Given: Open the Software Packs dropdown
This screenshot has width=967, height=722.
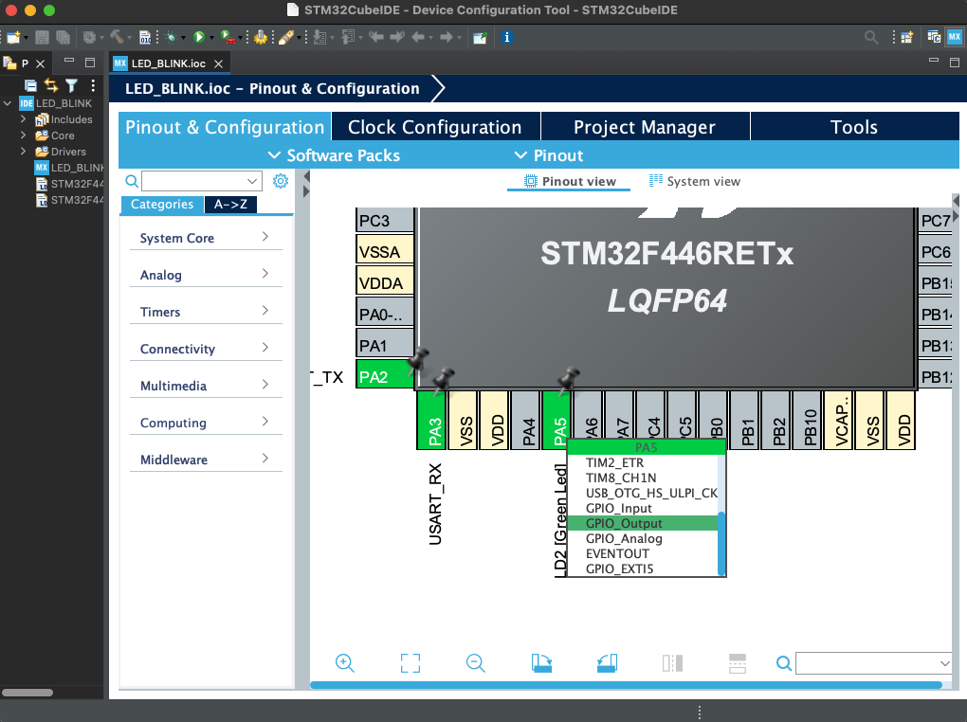Looking at the screenshot, I should click(335, 155).
